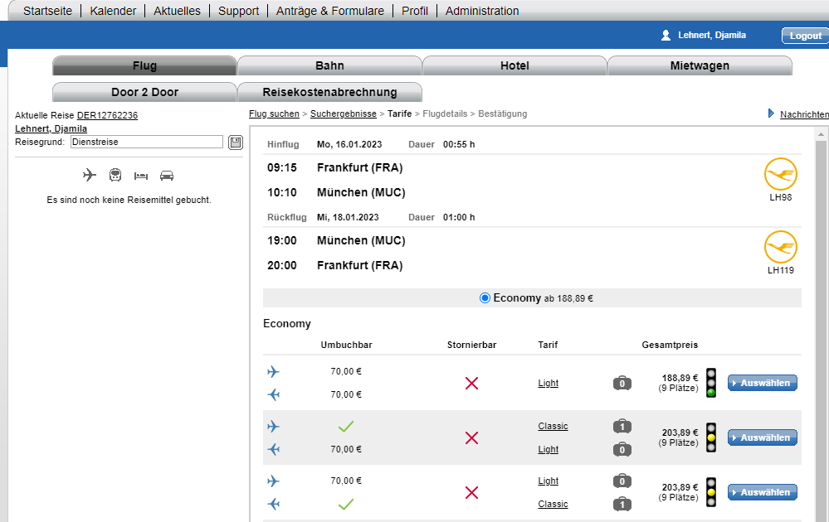Image resolution: width=829 pixels, height=522 pixels.
Task: Open the Hotel tab
Action: (514, 65)
